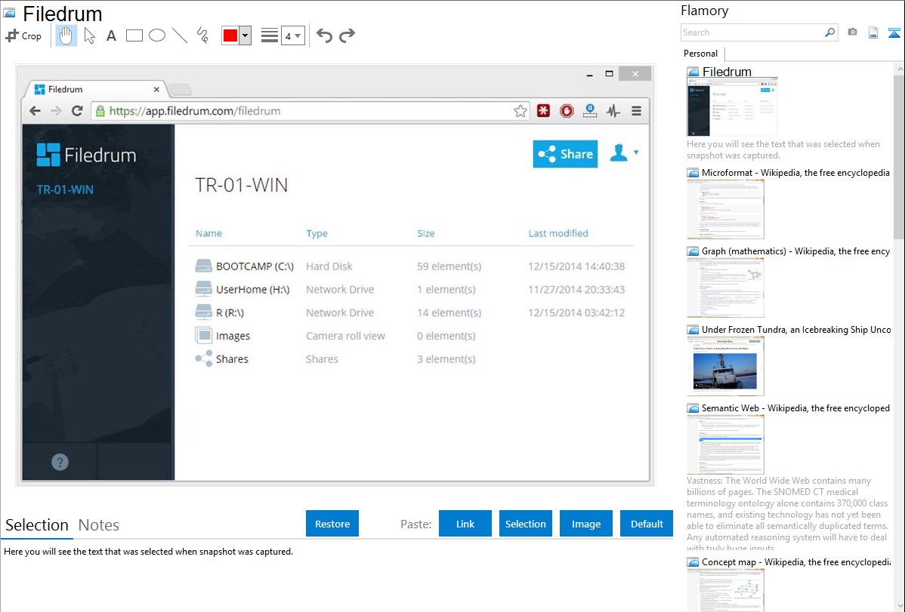Click the Filedrum Share button
Viewport: 905px width, 612px height.
click(565, 154)
